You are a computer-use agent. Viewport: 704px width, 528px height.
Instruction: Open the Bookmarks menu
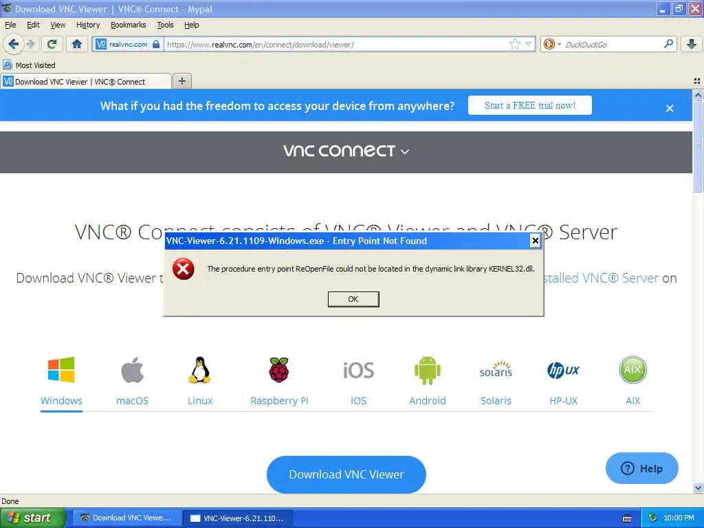point(129,25)
